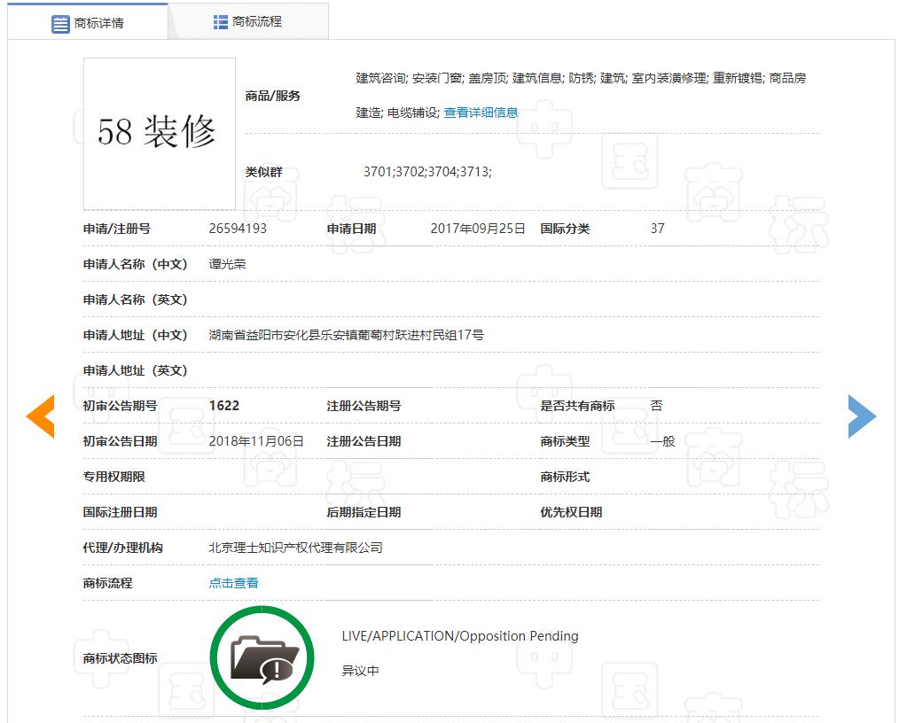Image resolution: width=899 pixels, height=723 pixels.
Task: Click the 类似群 label
Action: (x=263, y=172)
